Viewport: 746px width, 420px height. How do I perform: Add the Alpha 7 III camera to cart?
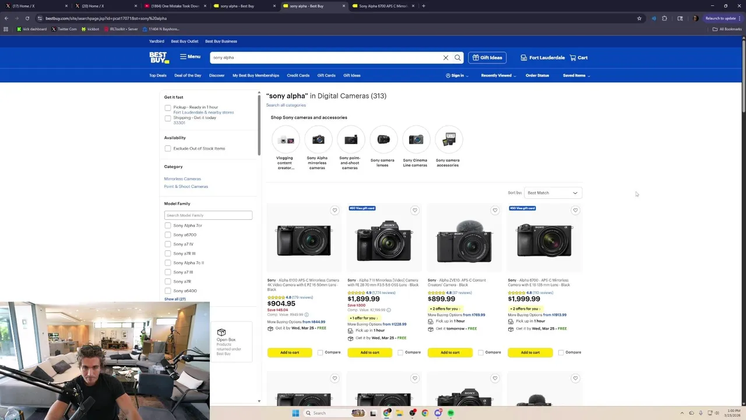[370, 352]
